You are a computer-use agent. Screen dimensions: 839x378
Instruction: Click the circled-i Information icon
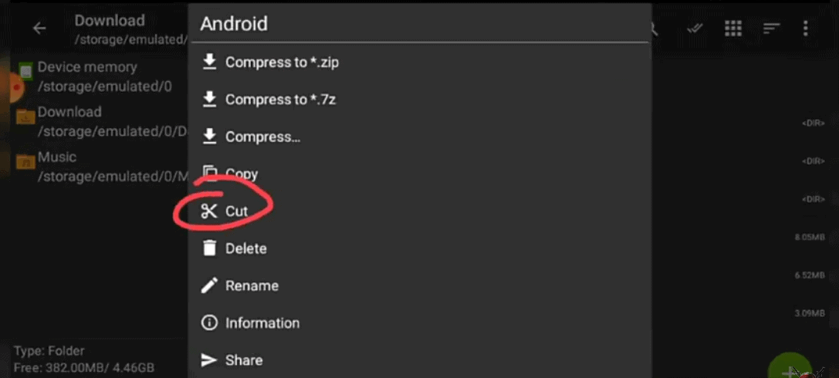tap(208, 323)
